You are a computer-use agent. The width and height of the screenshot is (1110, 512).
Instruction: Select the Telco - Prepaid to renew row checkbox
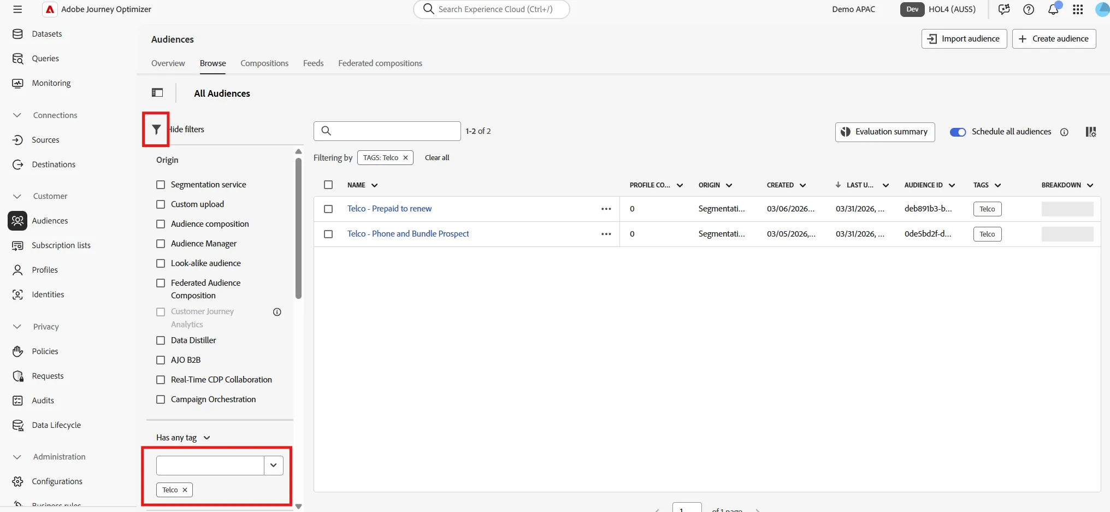328,209
